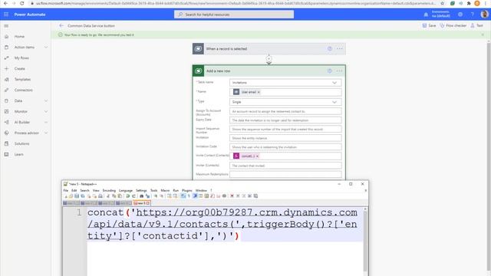Open the Table name dropdown

(x=285, y=83)
